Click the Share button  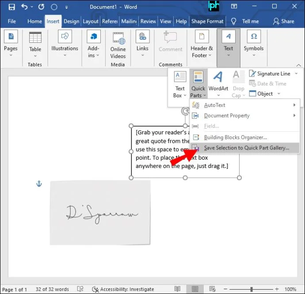click(284, 21)
